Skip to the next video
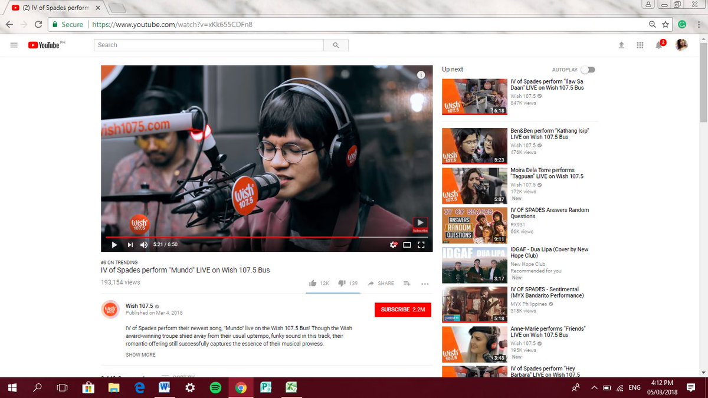The width and height of the screenshot is (708, 398). click(x=130, y=245)
